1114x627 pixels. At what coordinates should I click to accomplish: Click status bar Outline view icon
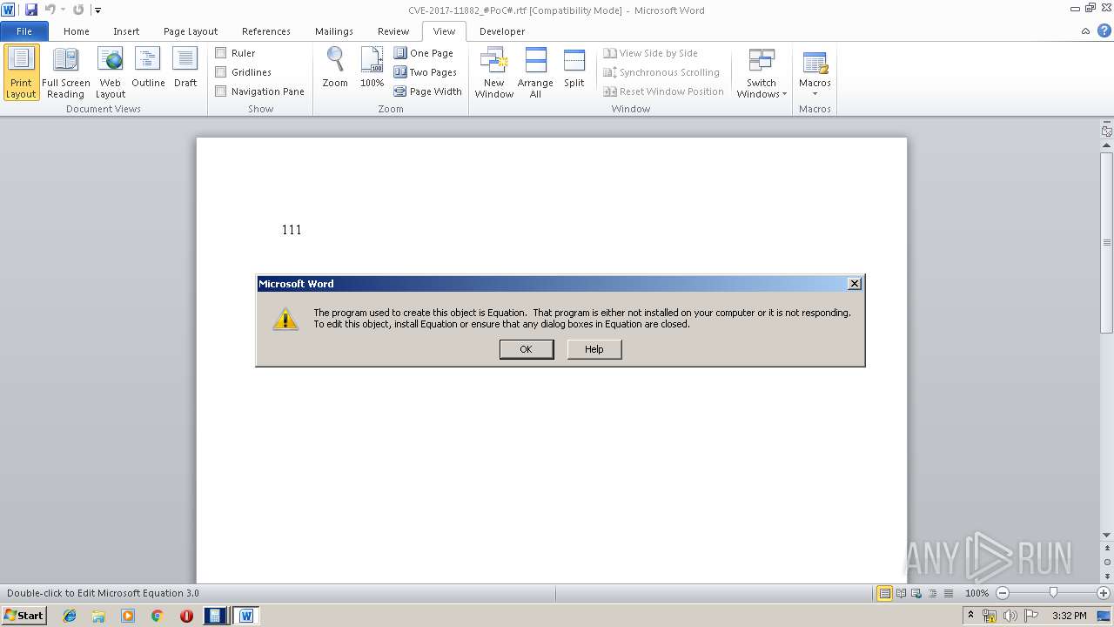point(932,593)
